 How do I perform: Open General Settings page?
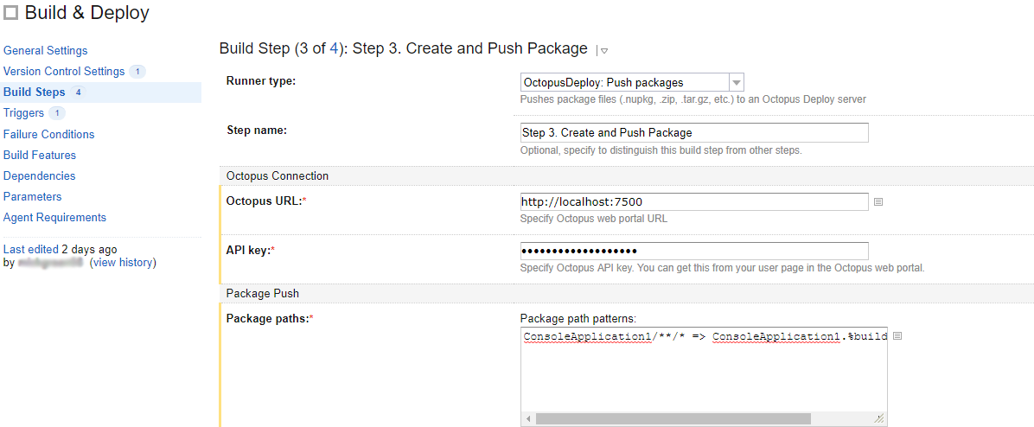click(45, 51)
